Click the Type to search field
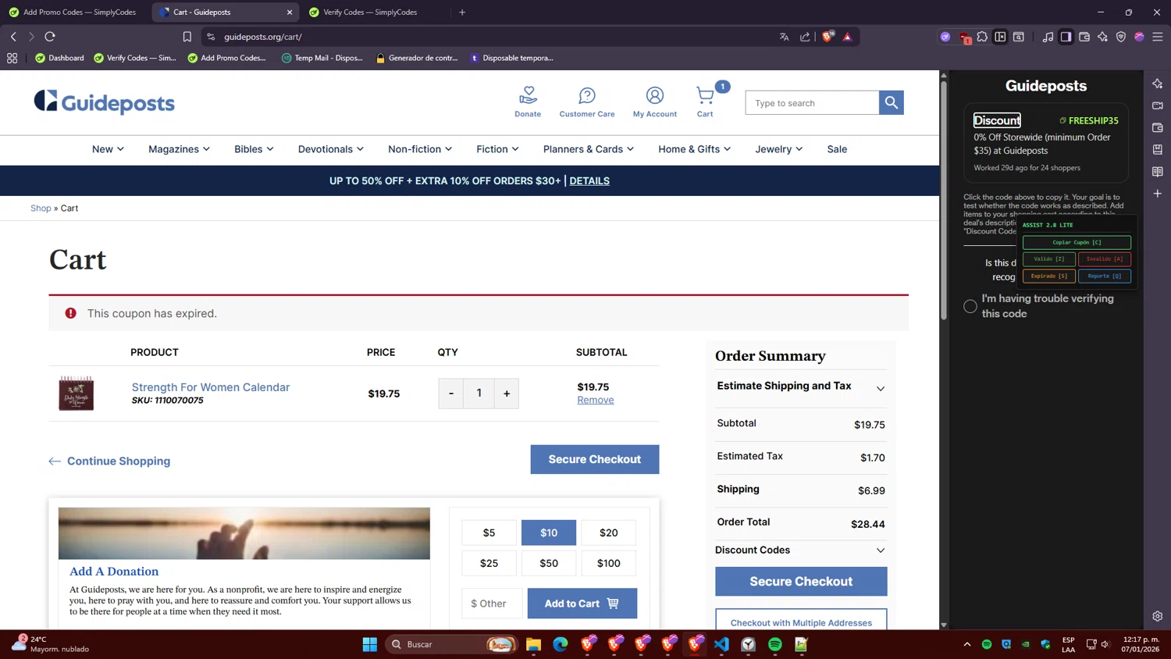Screen dimensions: 1171x659 click(x=812, y=102)
